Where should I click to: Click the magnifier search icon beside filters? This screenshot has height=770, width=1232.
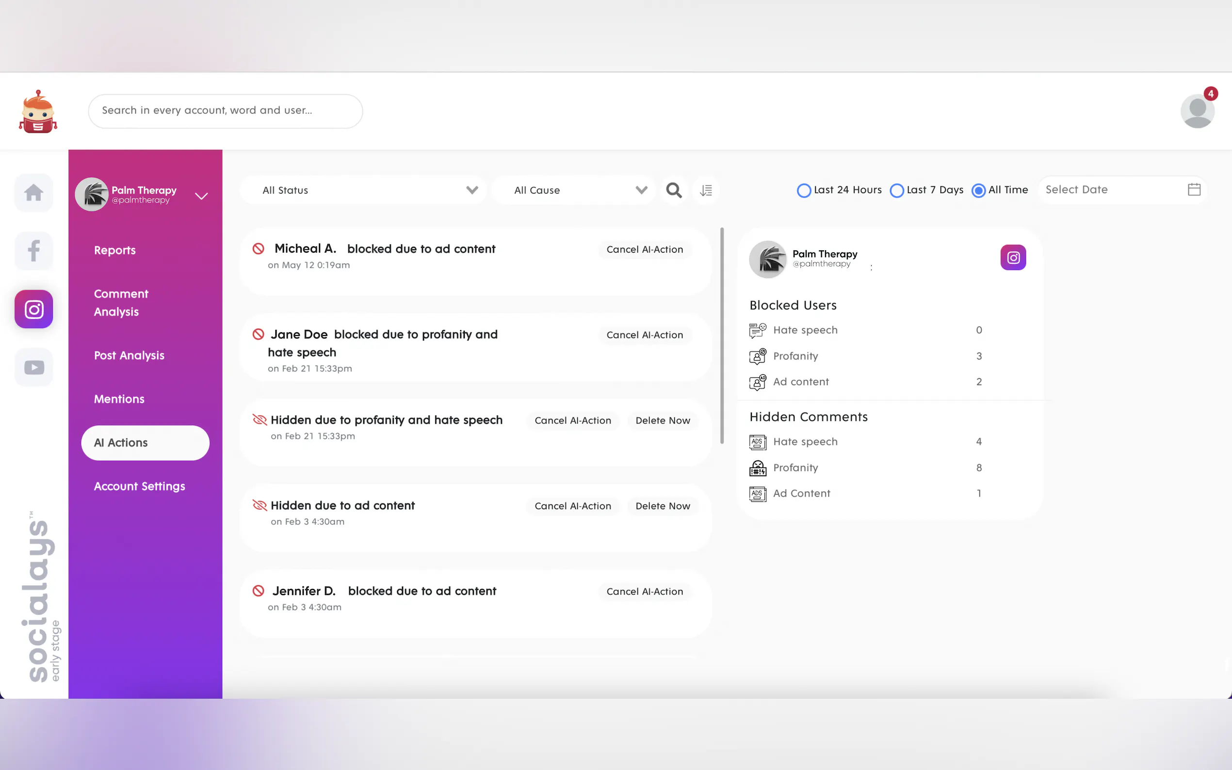673,190
